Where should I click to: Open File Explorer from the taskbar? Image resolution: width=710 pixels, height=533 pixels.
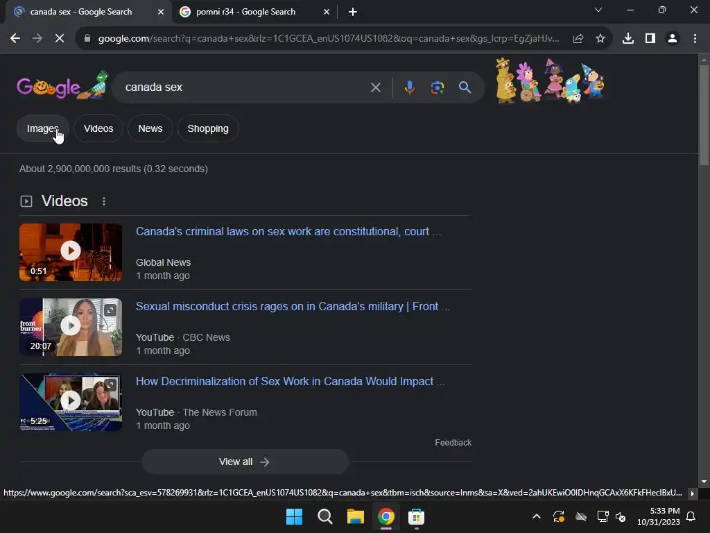click(x=356, y=516)
